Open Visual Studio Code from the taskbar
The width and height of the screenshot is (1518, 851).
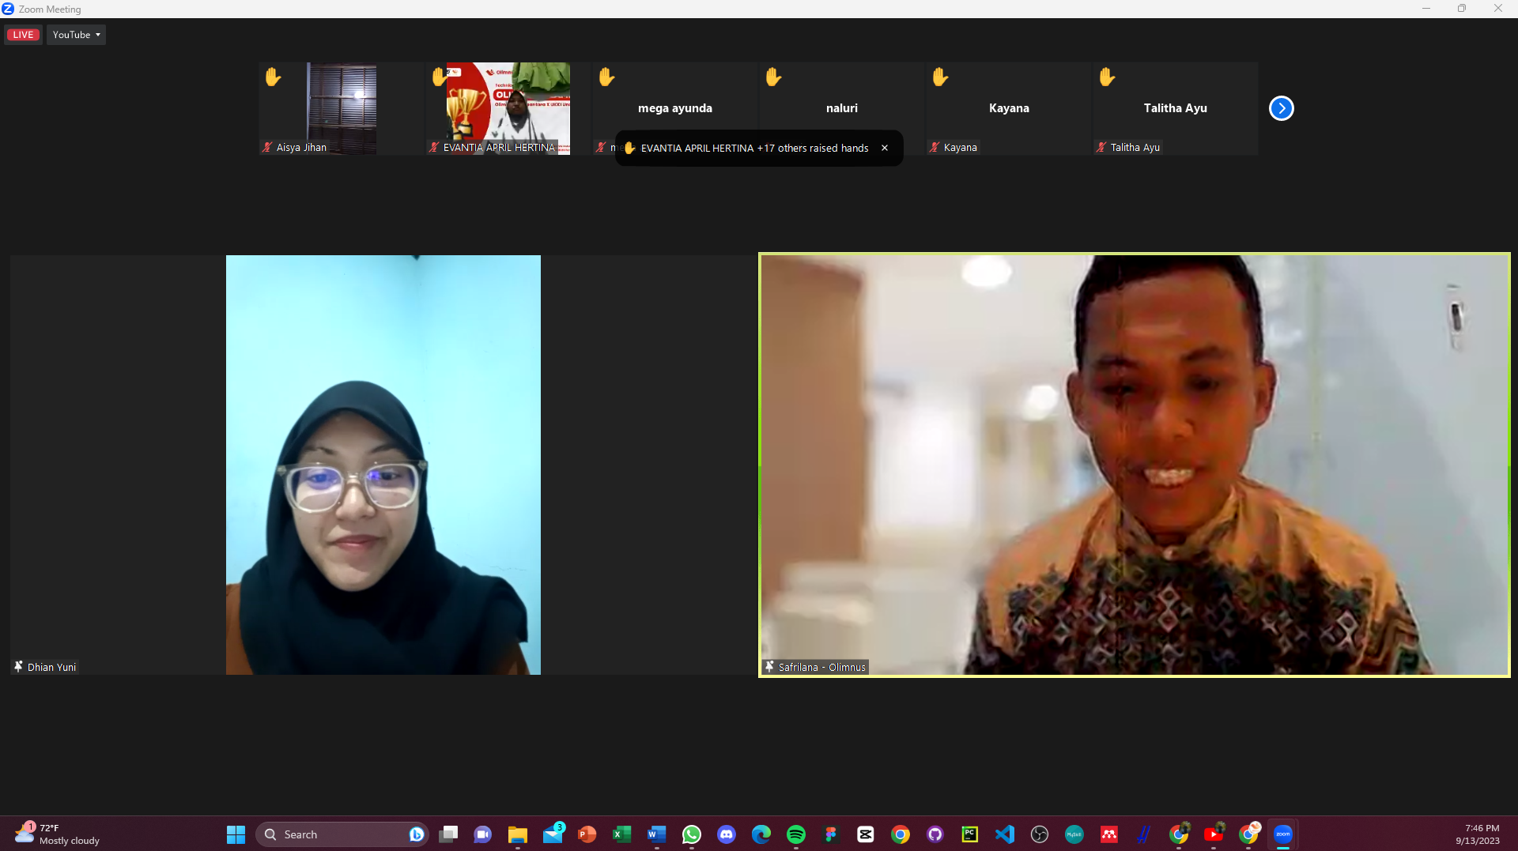pyautogui.click(x=1004, y=834)
